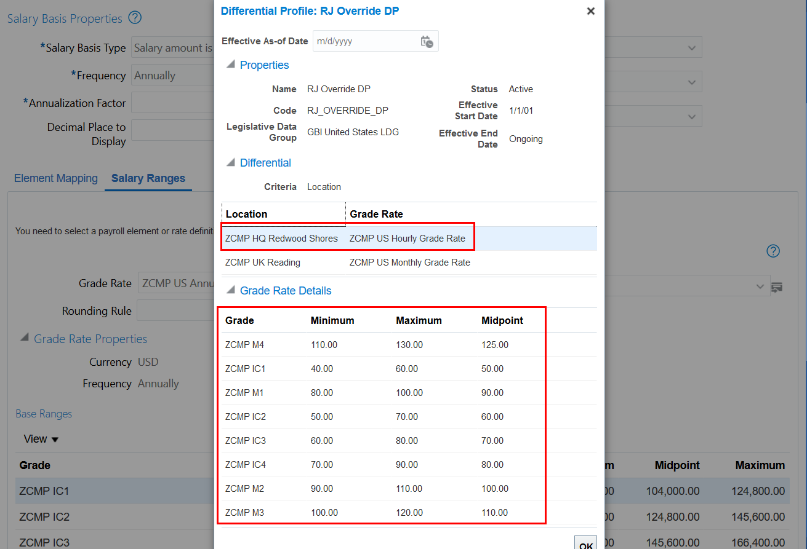Click the Decimal Place to Display field

click(x=173, y=130)
